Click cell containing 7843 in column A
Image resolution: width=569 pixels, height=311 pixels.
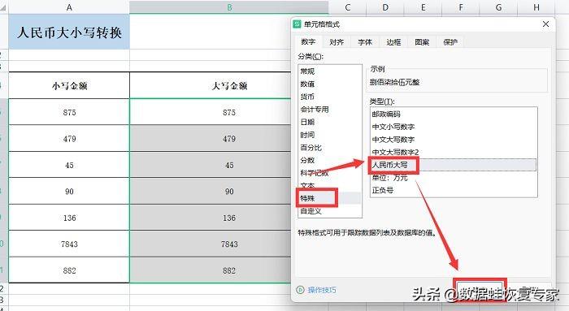coord(69,244)
